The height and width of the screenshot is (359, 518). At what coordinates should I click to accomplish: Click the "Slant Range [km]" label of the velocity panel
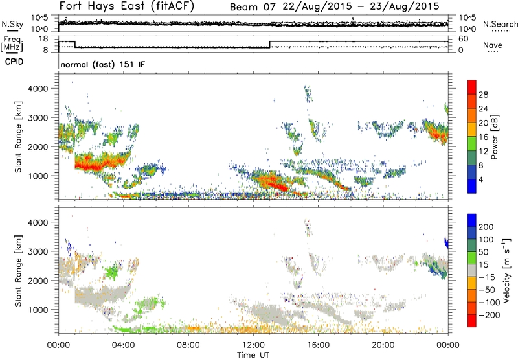(18, 270)
